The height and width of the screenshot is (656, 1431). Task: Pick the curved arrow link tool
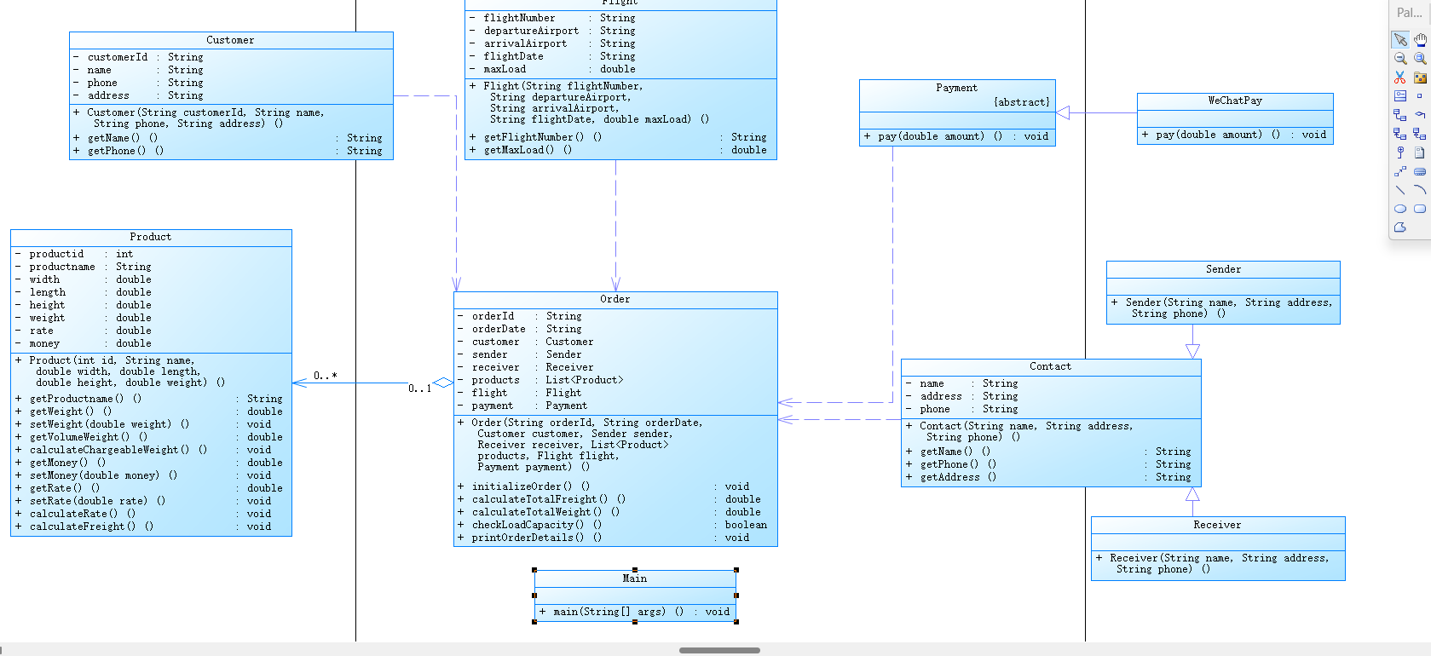click(1420, 115)
